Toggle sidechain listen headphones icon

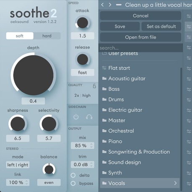point(89,117)
